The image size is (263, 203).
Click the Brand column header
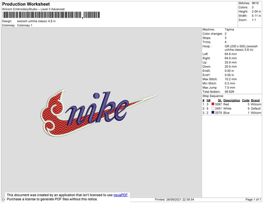[x=255, y=101]
